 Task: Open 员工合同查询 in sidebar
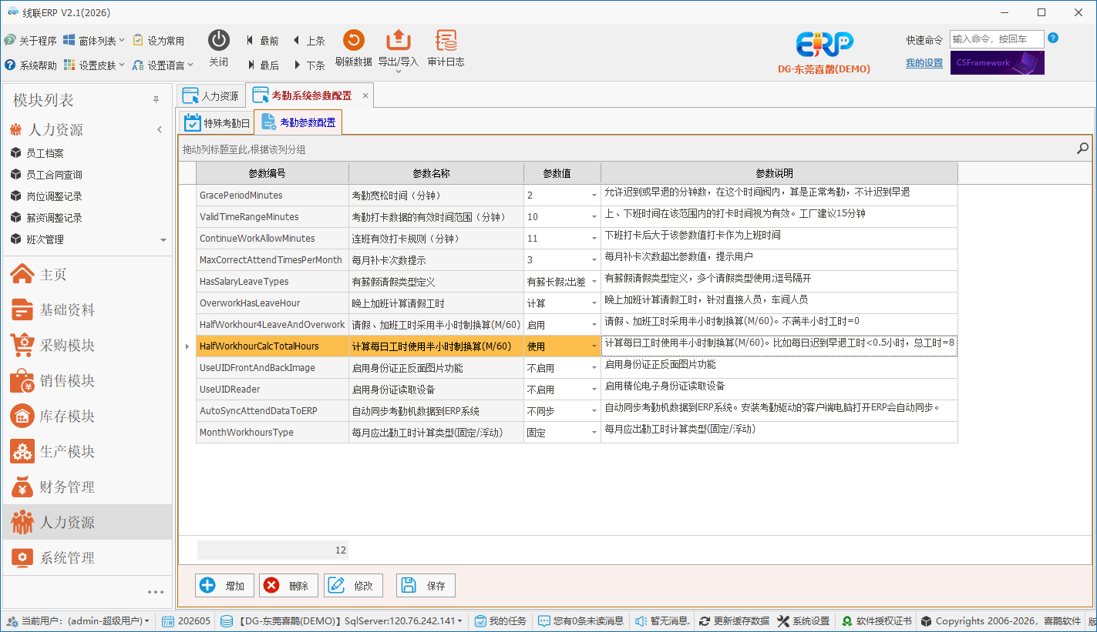pyautogui.click(x=54, y=175)
